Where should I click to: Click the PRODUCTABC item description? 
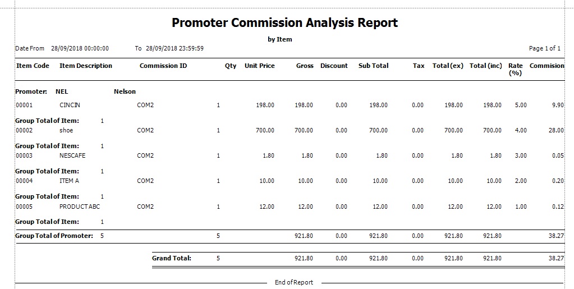tap(79, 207)
